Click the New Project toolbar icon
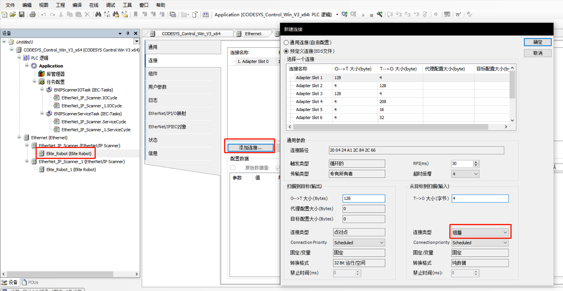This screenshot has height=291, width=563. 4,14
